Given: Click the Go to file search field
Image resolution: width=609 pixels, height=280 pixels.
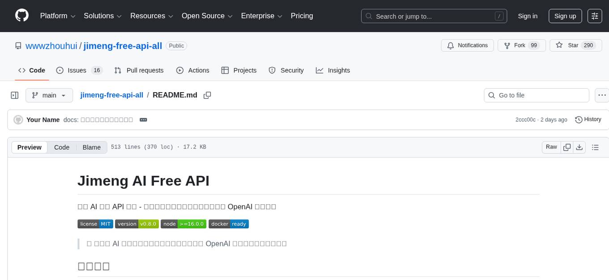Looking at the screenshot, I should tap(536, 95).
